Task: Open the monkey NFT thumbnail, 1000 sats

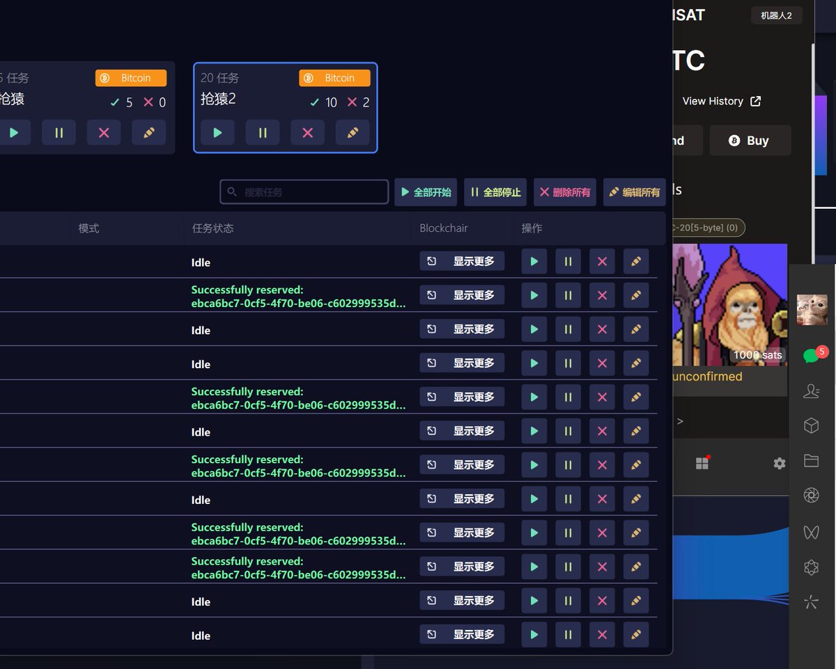Action: [x=729, y=304]
